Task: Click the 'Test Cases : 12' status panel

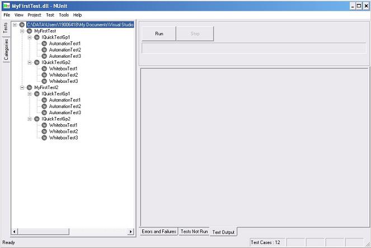Action: coord(267,242)
